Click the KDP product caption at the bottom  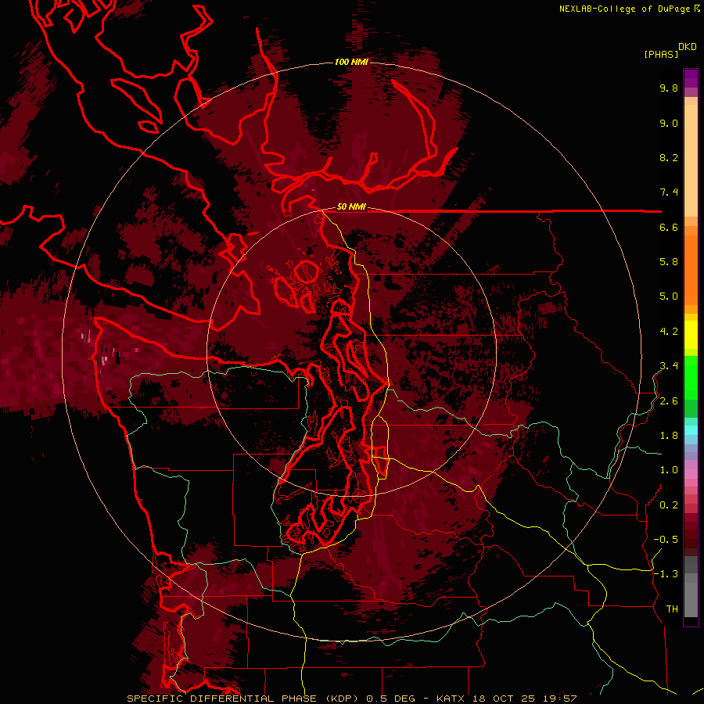coord(351,699)
